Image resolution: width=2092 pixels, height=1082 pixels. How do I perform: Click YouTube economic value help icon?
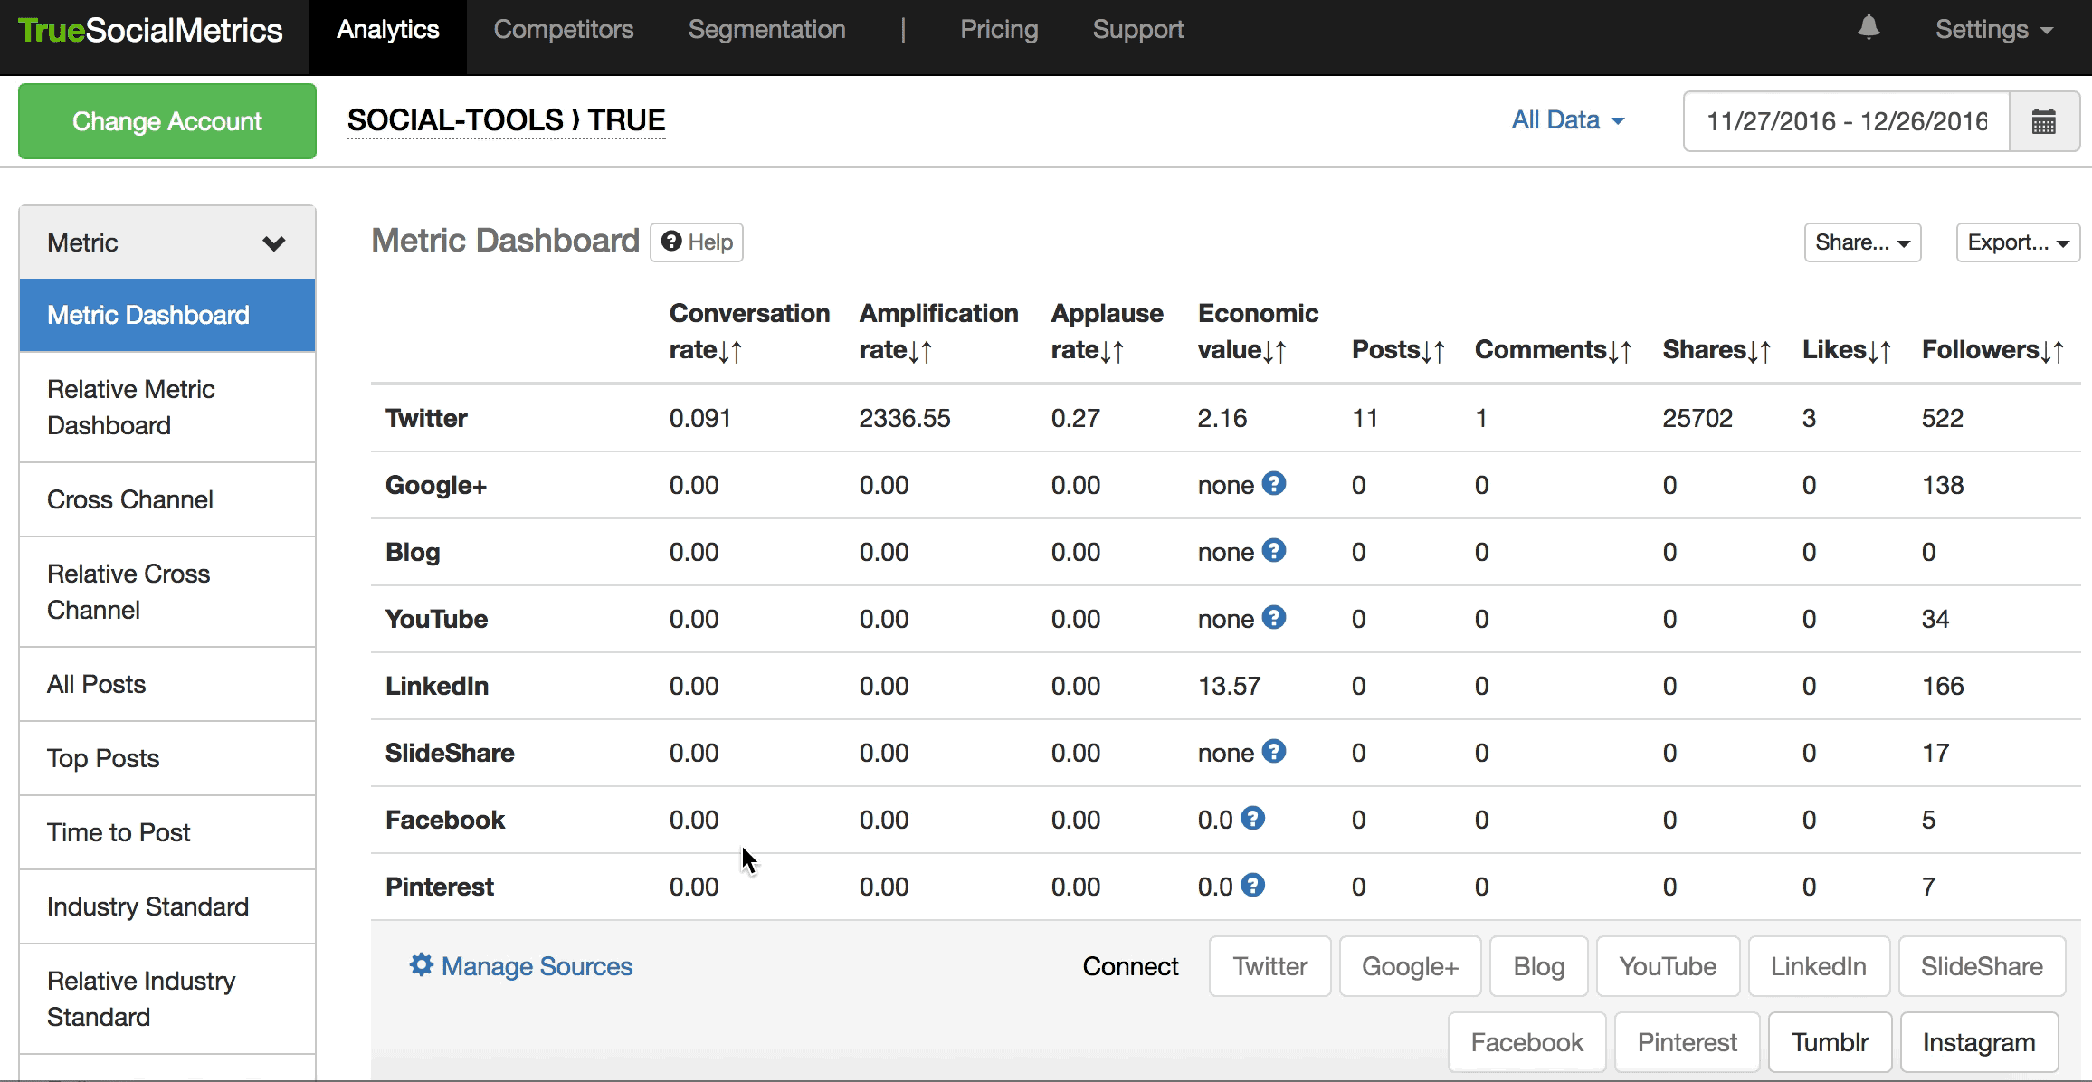pyautogui.click(x=1274, y=618)
